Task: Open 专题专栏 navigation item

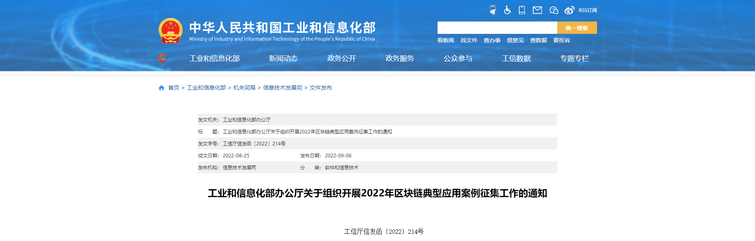Action: click(x=574, y=59)
